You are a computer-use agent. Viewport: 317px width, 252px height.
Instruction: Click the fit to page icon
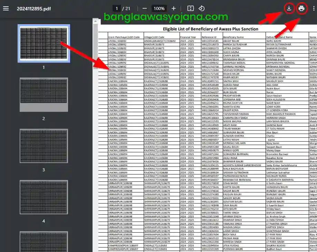[x=190, y=9]
